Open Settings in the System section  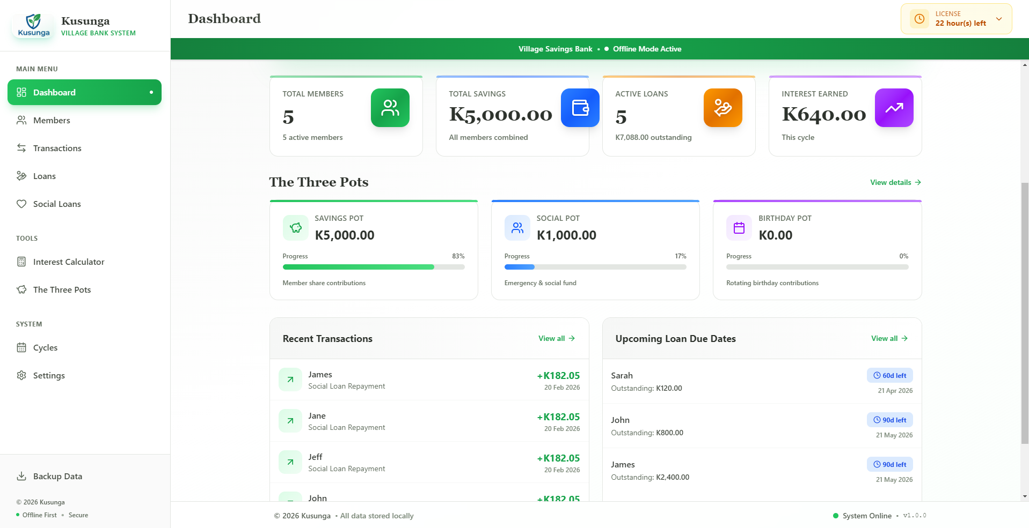[x=49, y=375]
